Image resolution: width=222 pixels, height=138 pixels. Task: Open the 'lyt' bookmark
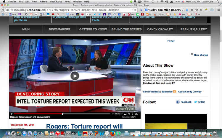pos(149,14)
